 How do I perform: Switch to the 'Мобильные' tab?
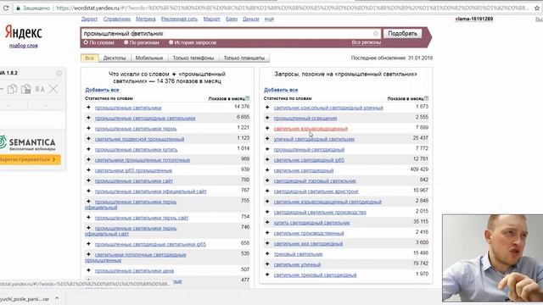pos(149,58)
